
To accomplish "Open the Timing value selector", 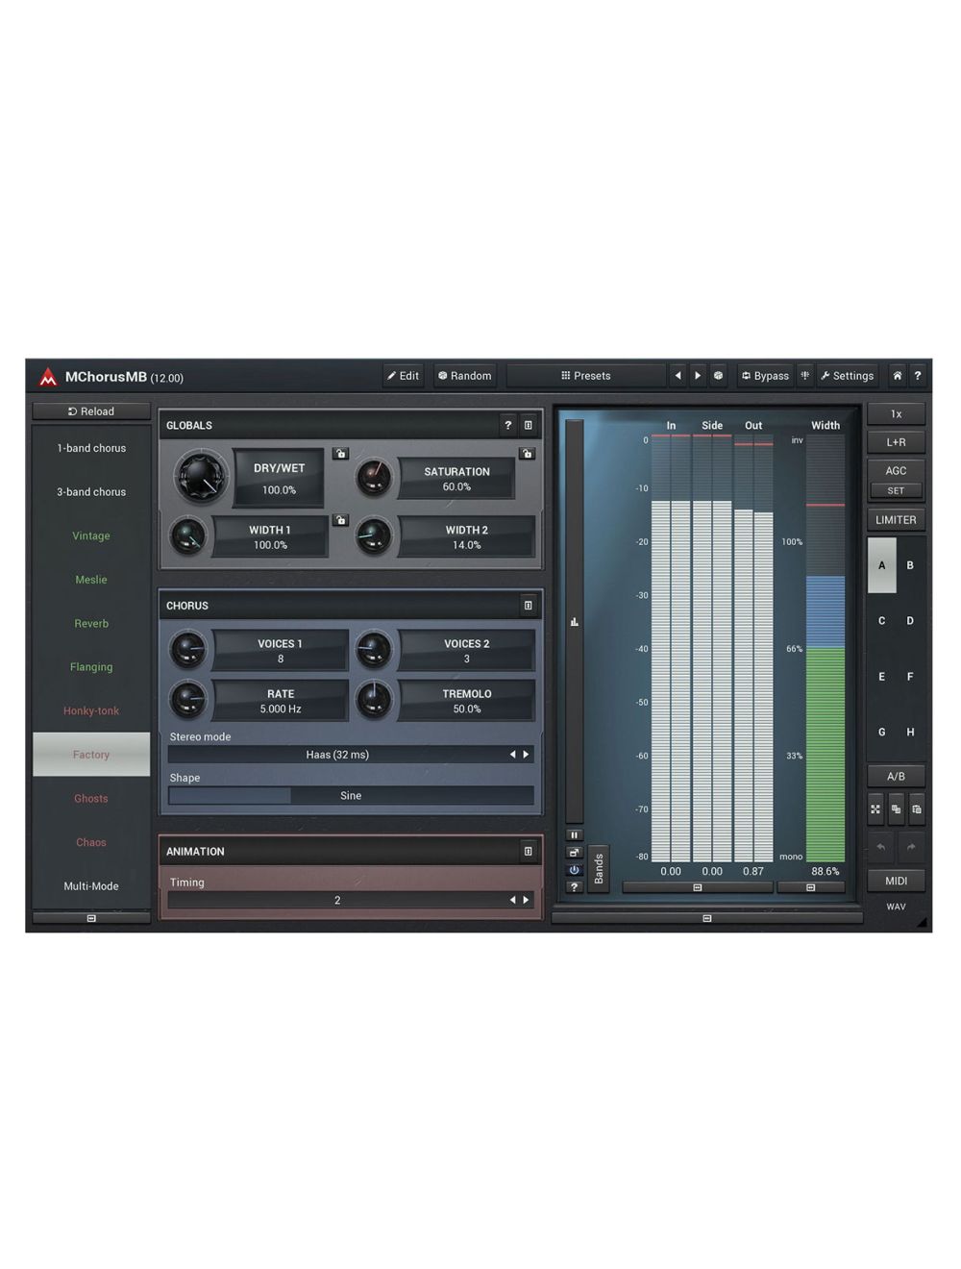I will point(337,900).
